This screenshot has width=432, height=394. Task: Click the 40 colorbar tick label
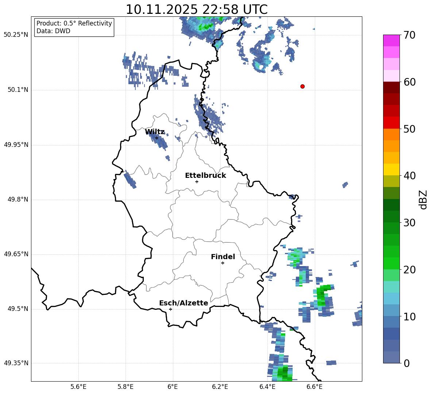409,176
